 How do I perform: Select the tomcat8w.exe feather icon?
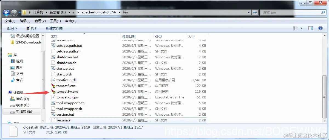click(53, 92)
